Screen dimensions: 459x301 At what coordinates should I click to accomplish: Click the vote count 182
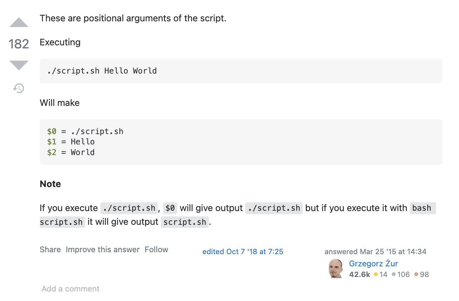tap(19, 44)
